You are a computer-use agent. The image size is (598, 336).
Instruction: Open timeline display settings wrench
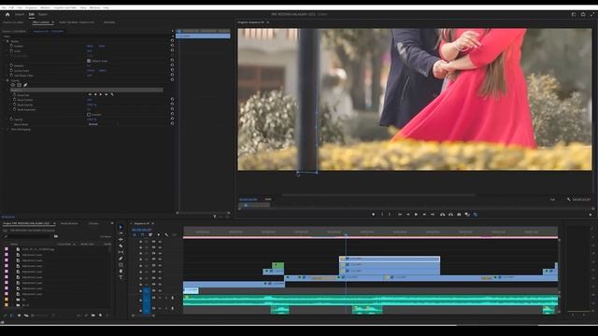[166, 234]
